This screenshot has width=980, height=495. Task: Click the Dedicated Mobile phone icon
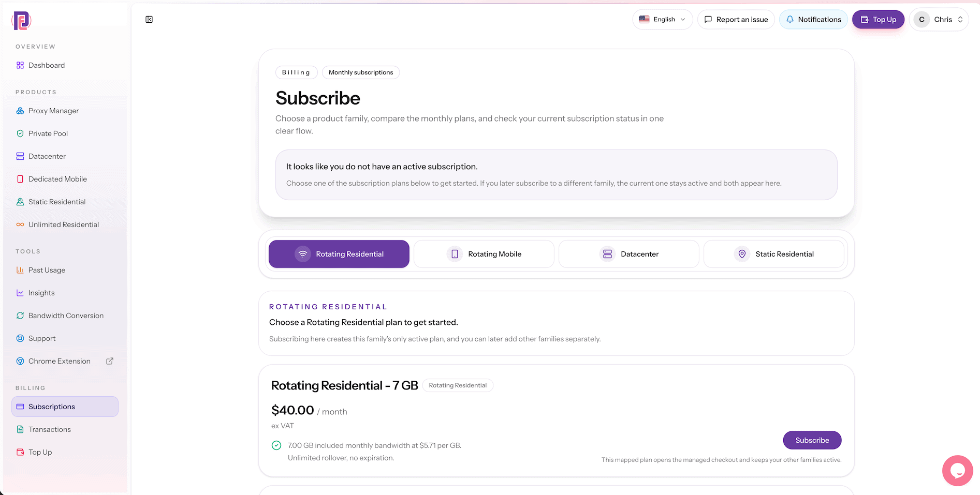click(x=20, y=179)
